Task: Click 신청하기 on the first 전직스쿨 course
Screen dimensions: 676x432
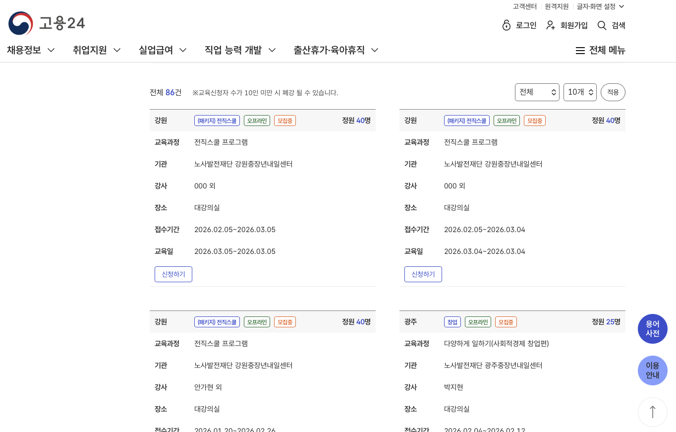Action: coord(173,274)
